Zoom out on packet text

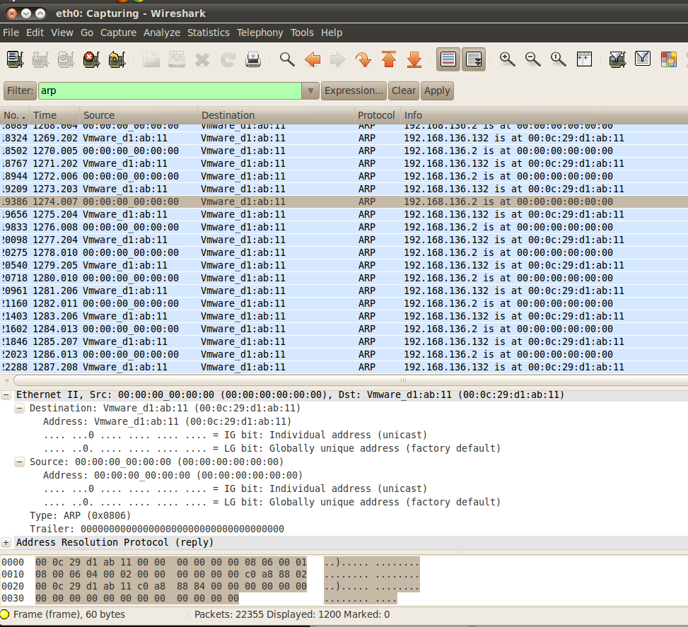[533, 59]
